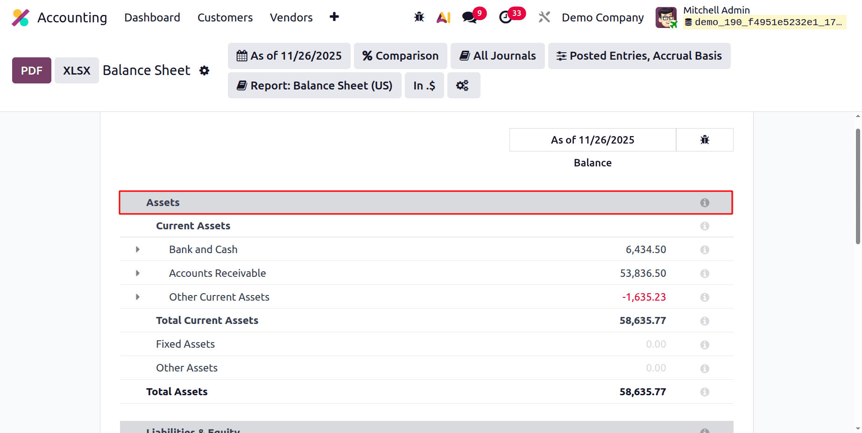Viewport: 862px width, 433px height.
Task: Open activities clock with 33 notifications
Action: [512, 16]
